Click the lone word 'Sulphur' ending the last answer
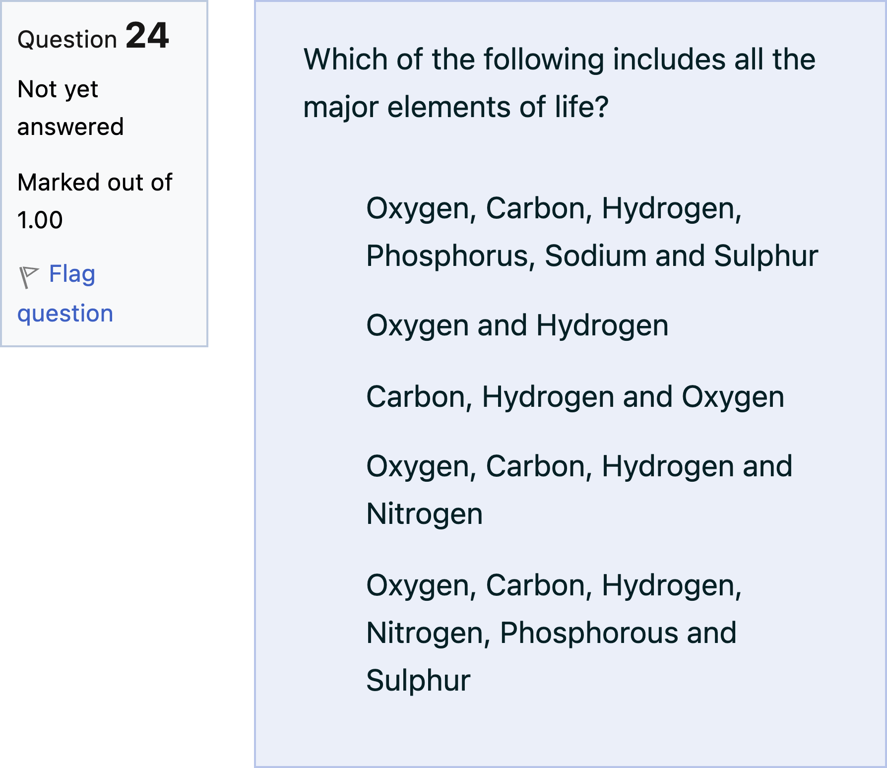The image size is (887, 768). pyautogui.click(x=418, y=680)
